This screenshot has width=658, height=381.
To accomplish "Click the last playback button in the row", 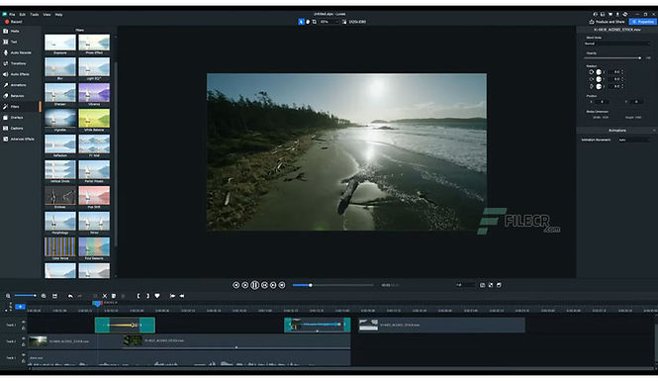I will [x=282, y=285].
